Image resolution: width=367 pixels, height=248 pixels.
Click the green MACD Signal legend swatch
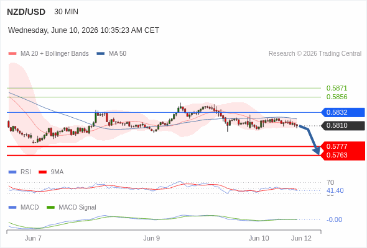point(51,208)
